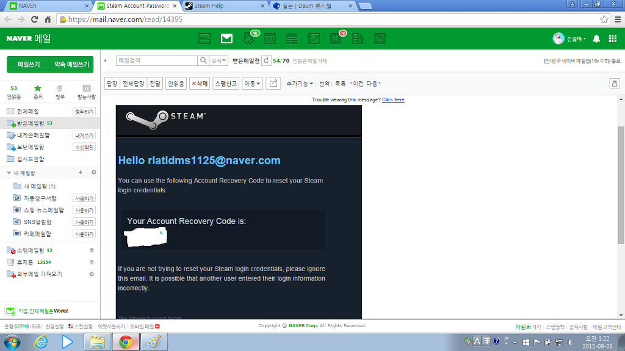The width and height of the screenshot is (625, 351).
Task: Open the notification bell icon
Action: tap(596, 38)
